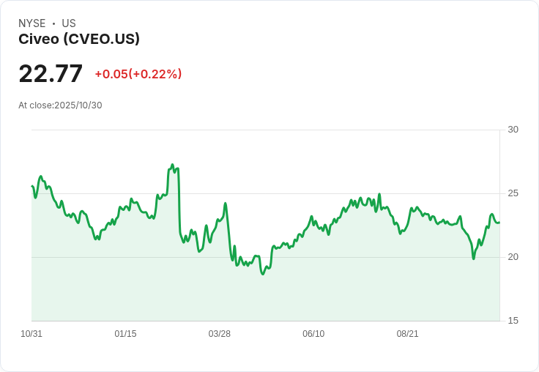Click the 30 value on y-axis
The height and width of the screenshot is (372, 539).
click(513, 130)
